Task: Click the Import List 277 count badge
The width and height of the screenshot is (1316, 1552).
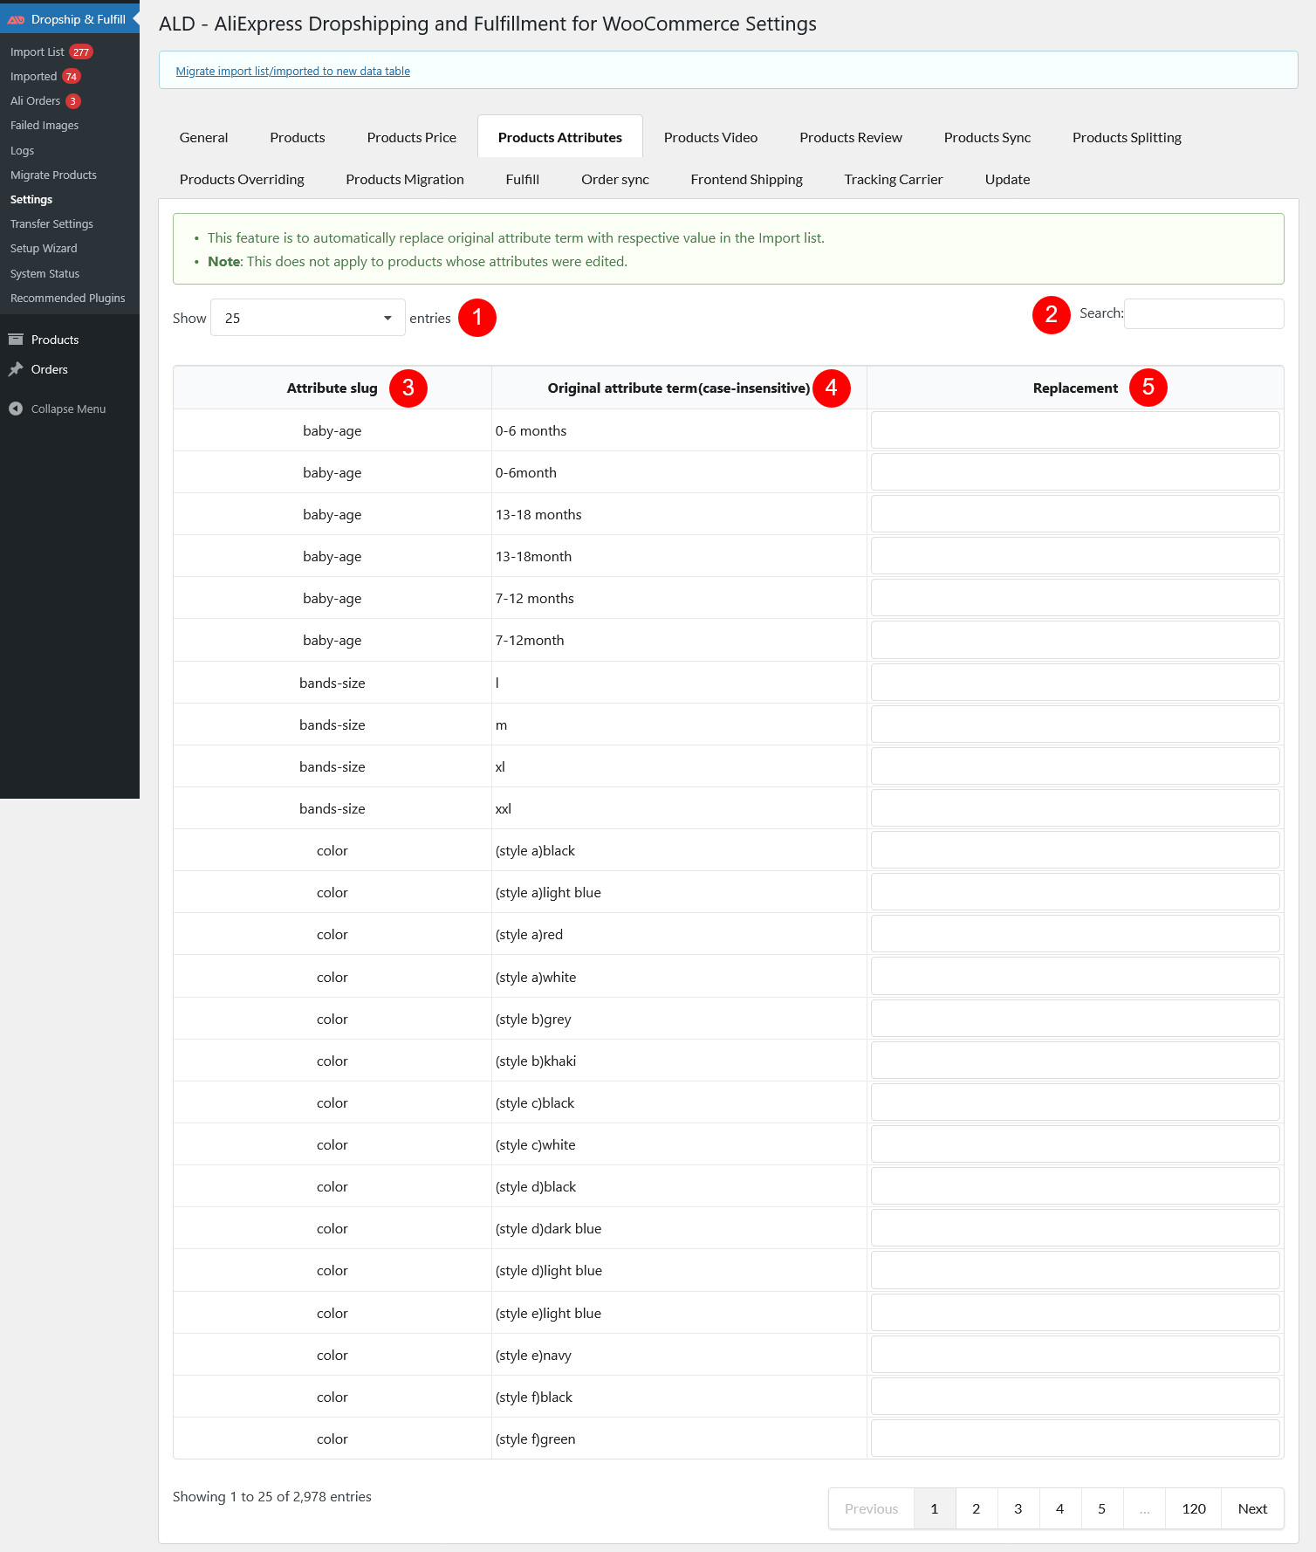Action: pos(81,52)
